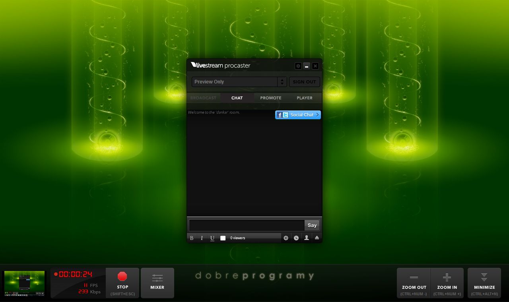Image resolution: width=509 pixels, height=302 pixels.
Task: Click the Facebook icon on Social Chat button
Action: [280, 115]
